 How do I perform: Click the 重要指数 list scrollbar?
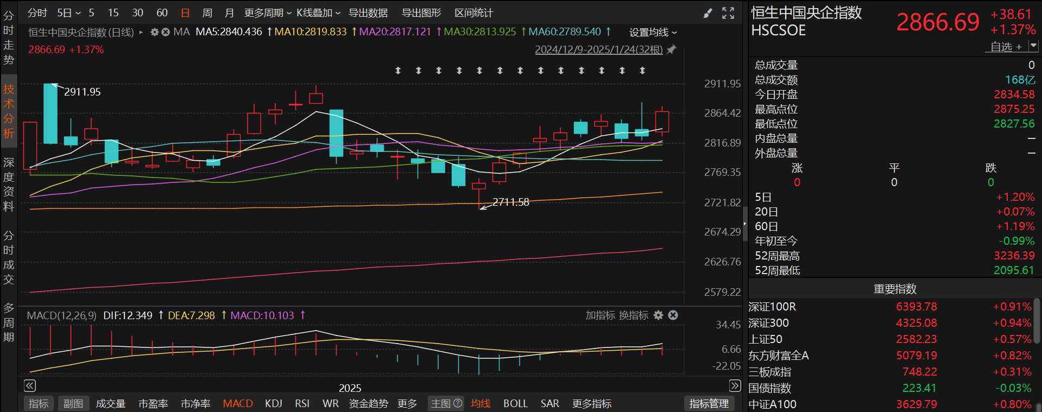(1037, 320)
